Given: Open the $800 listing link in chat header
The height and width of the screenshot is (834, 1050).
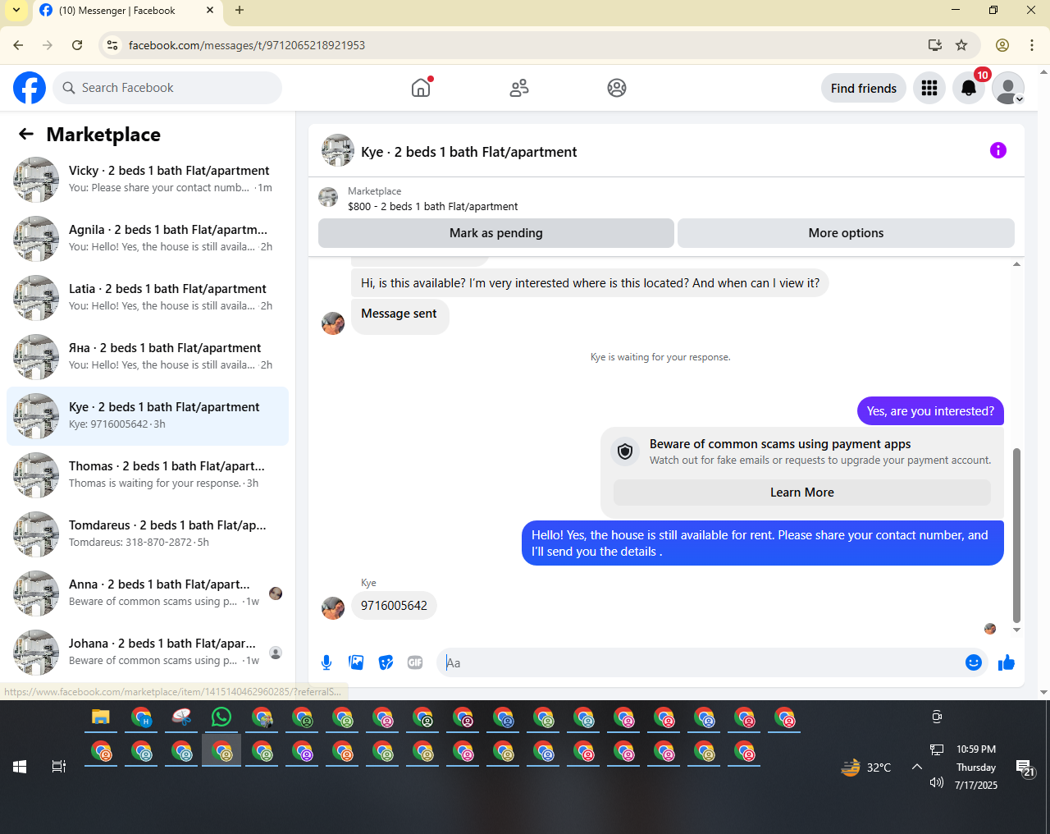Looking at the screenshot, I should pyautogui.click(x=432, y=207).
